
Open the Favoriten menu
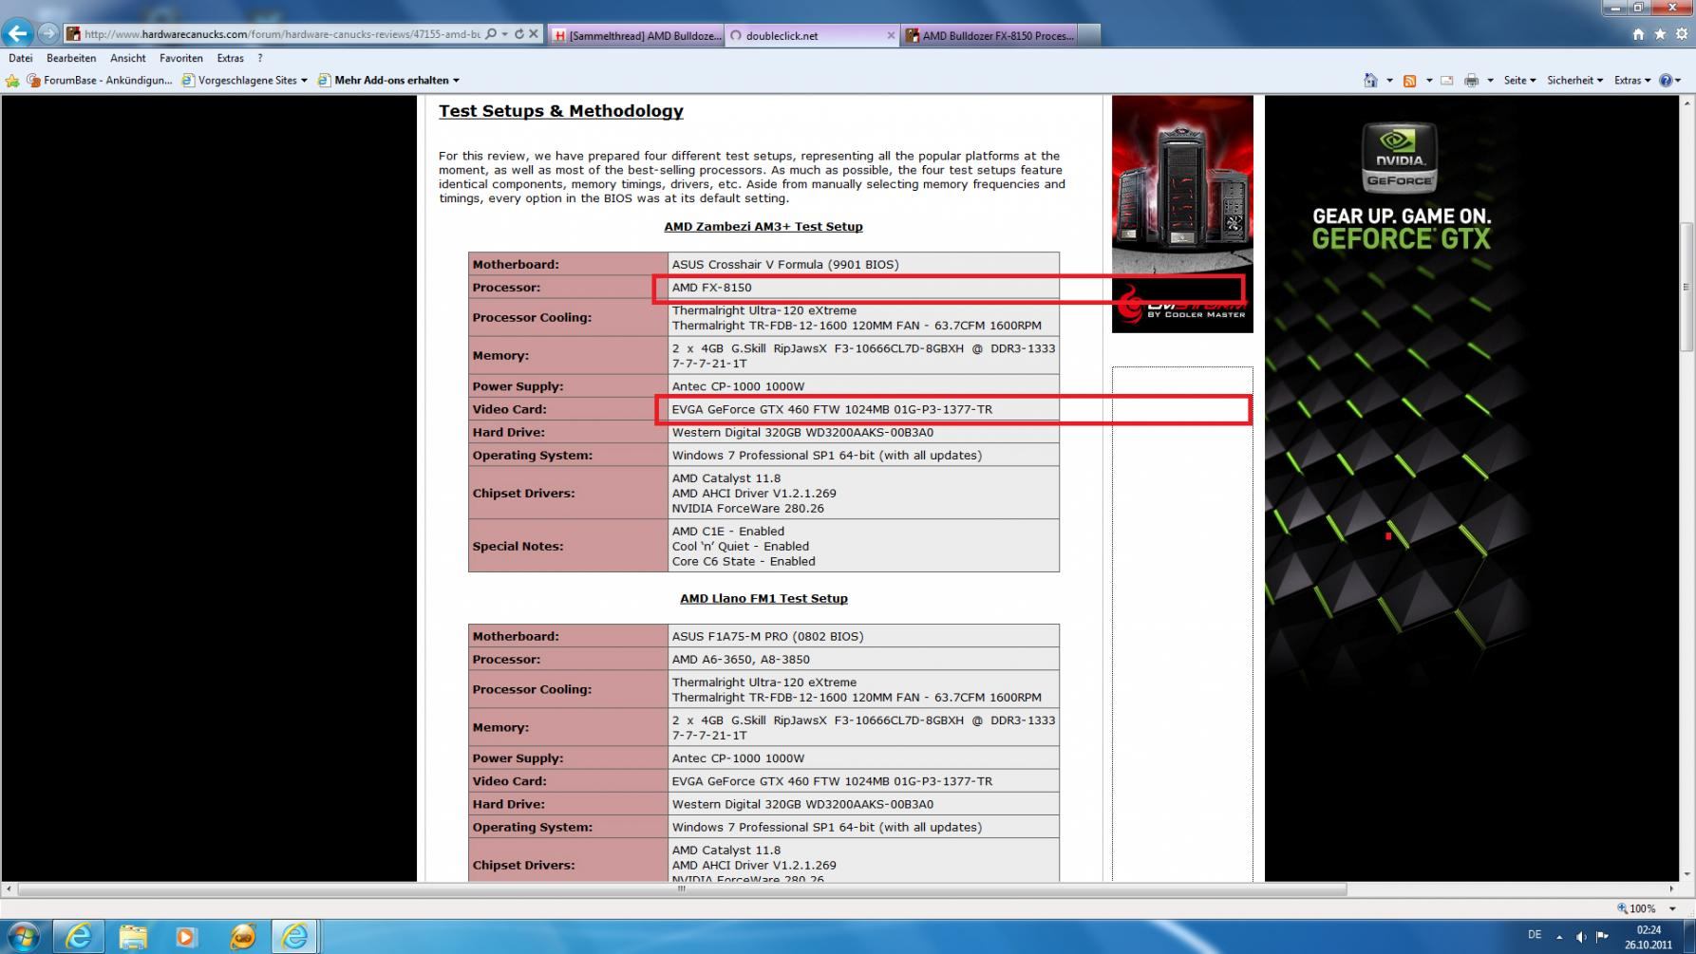[180, 58]
